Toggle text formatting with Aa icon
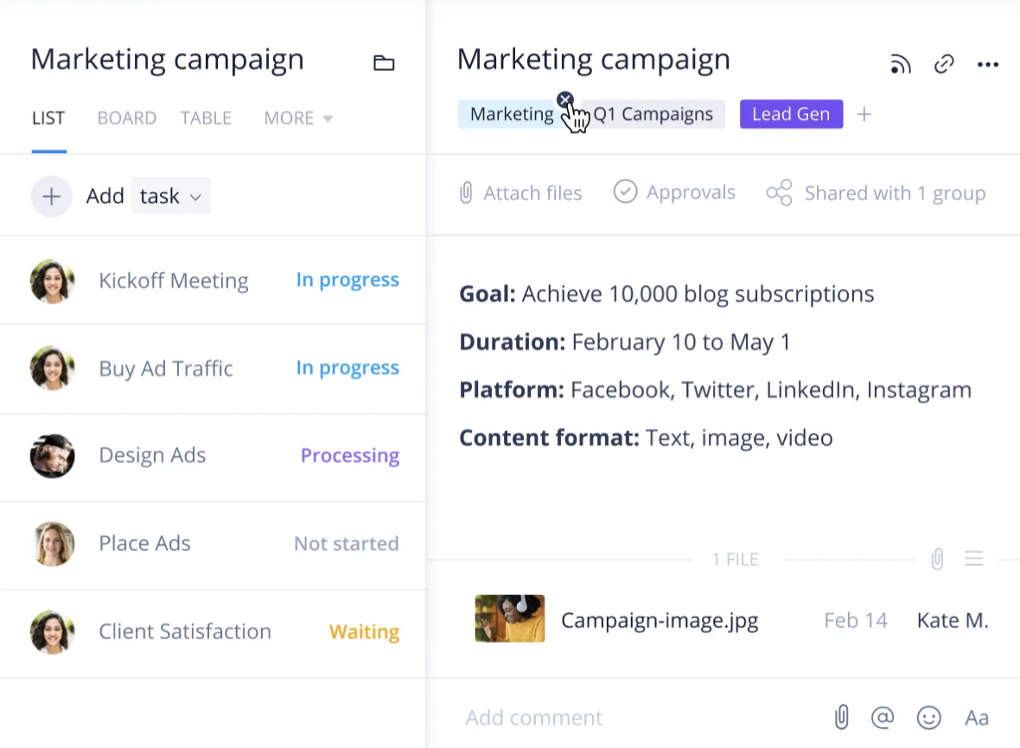1020x748 pixels. (x=977, y=717)
